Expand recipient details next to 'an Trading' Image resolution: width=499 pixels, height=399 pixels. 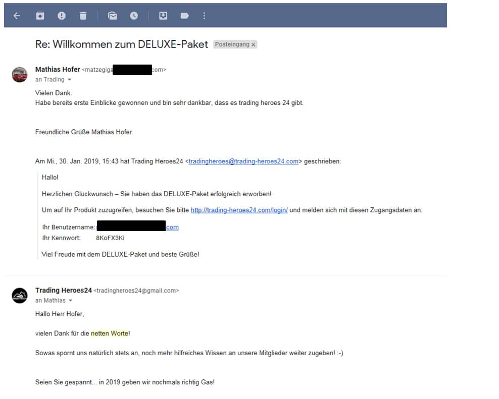tap(70, 80)
